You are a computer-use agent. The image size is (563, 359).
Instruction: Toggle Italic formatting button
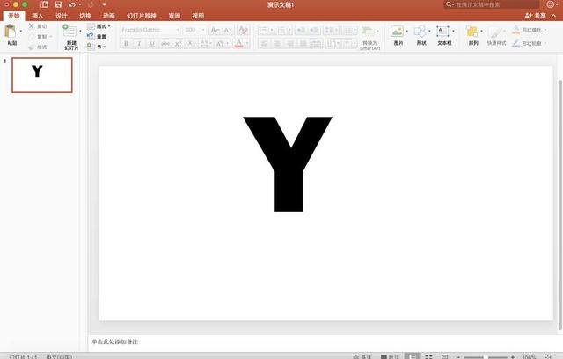point(138,43)
